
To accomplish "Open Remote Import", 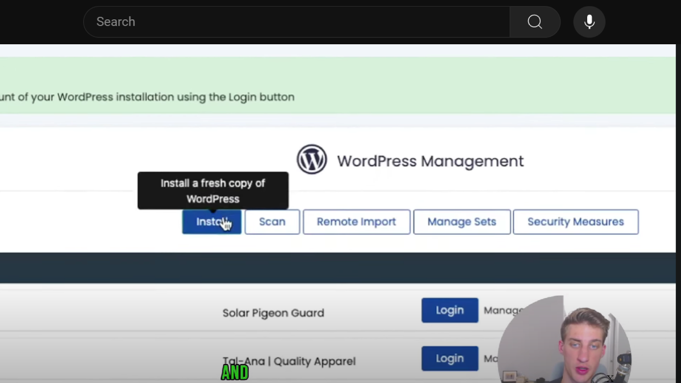I will (x=356, y=222).
